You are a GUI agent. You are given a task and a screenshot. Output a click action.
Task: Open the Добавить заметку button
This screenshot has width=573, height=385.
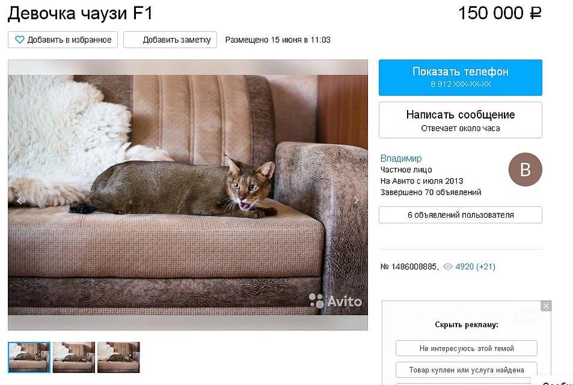[170, 40]
